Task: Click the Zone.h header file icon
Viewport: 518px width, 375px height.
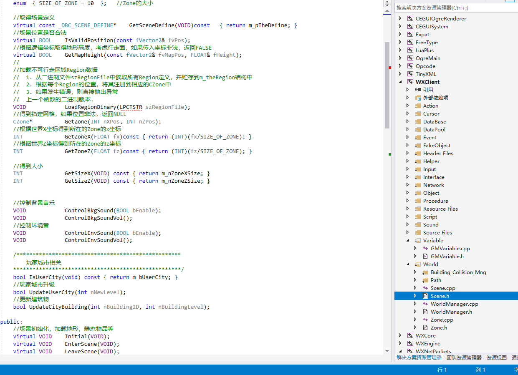Action: click(425, 327)
